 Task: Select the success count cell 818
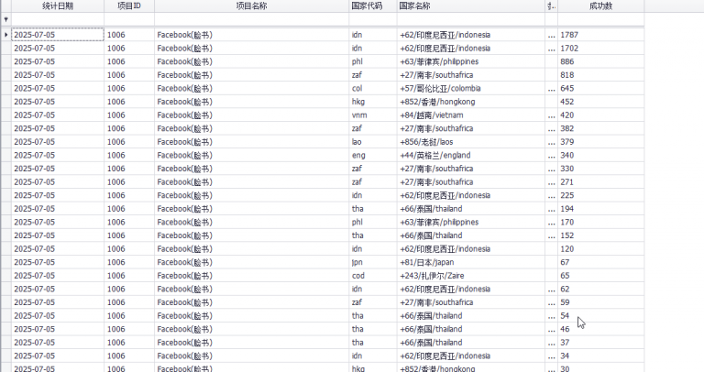(x=601, y=75)
